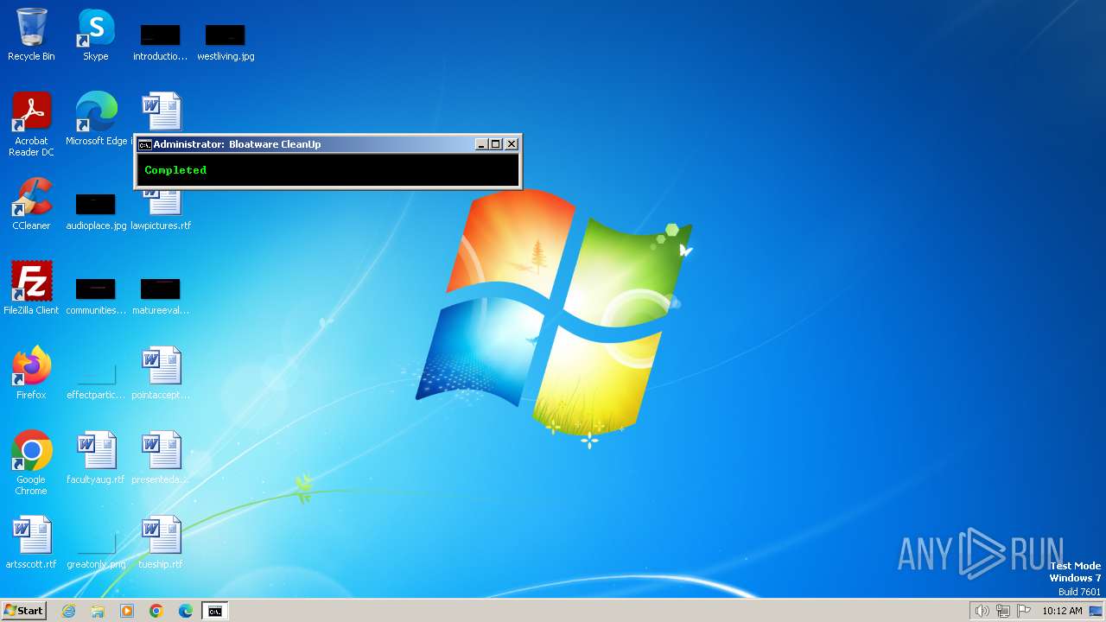Screen dimensions: 1106x622
Task: Launch Skype from the desktop
Action: coord(96,35)
